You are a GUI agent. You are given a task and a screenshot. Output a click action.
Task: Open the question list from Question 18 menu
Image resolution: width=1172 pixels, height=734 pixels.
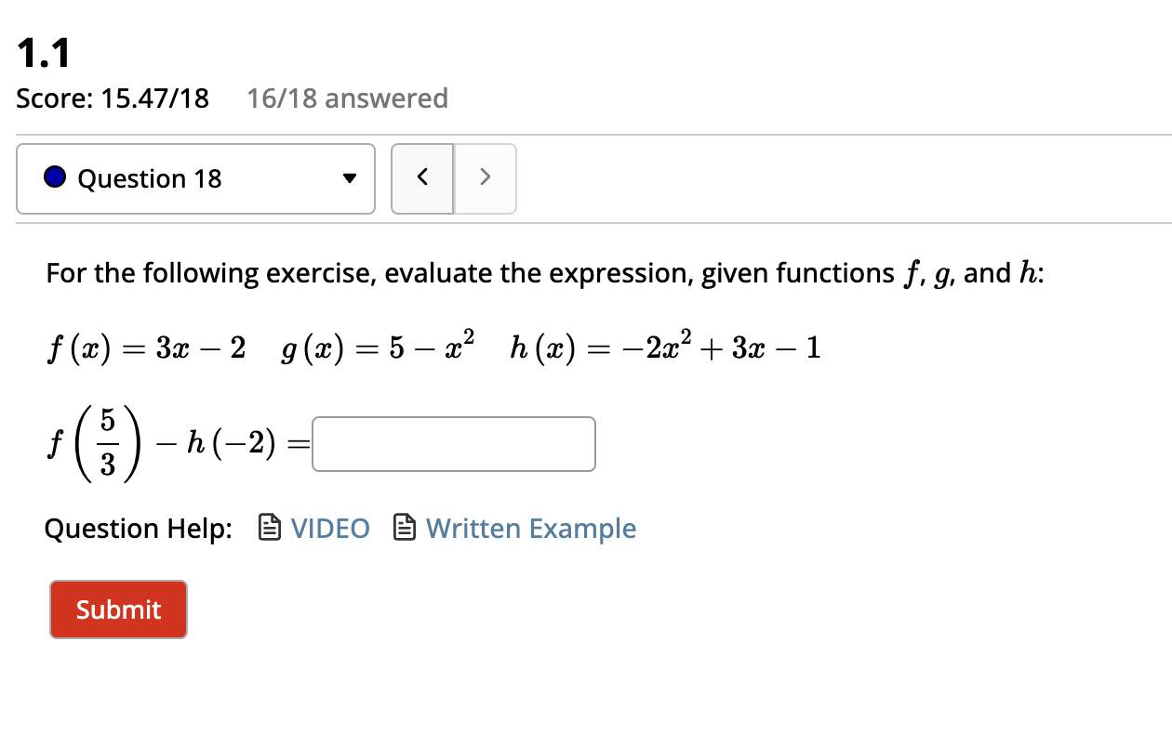coord(195,178)
